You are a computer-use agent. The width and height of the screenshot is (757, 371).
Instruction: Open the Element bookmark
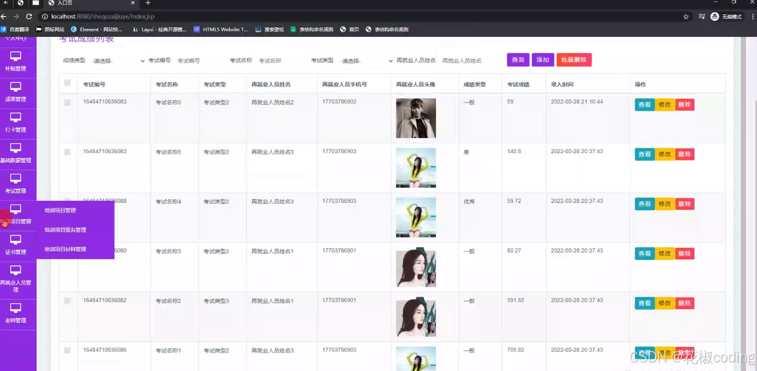[96, 29]
